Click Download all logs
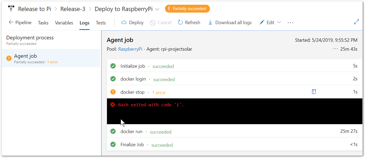365x158 pixels. coord(230,23)
